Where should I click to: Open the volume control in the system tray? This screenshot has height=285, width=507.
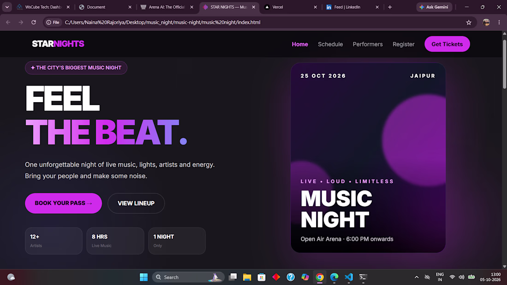(x=461, y=277)
